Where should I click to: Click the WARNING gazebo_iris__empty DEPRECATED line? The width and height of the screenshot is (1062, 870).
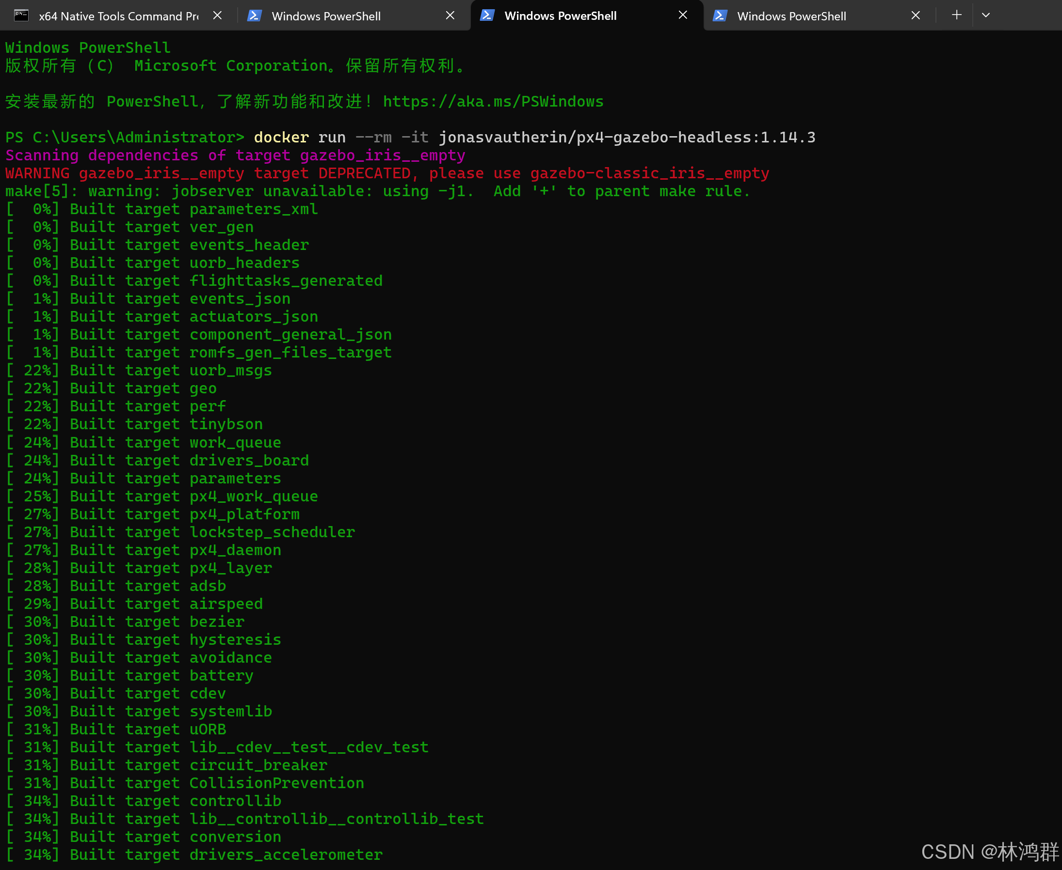387,173
